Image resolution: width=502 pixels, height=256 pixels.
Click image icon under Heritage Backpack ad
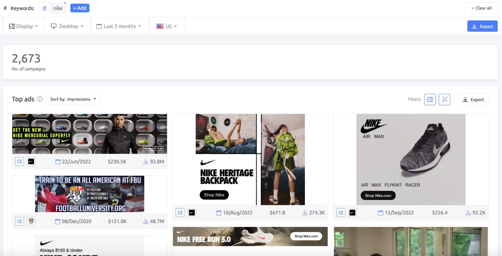tap(180, 213)
